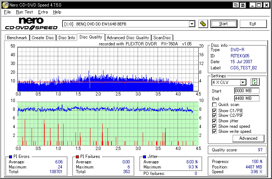This screenshot has width=272, height=179.
Task: Click the End position field 4488 MB
Action: [247, 98]
